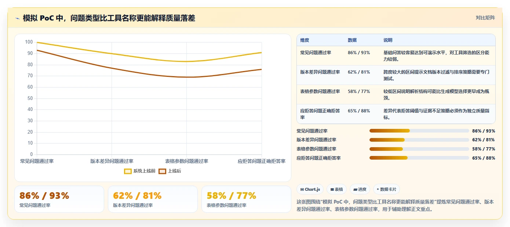
Task: Click x-axis label 版本差异问题通过率
Action: (112, 161)
